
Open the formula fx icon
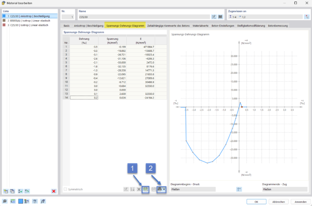(x=43, y=201)
